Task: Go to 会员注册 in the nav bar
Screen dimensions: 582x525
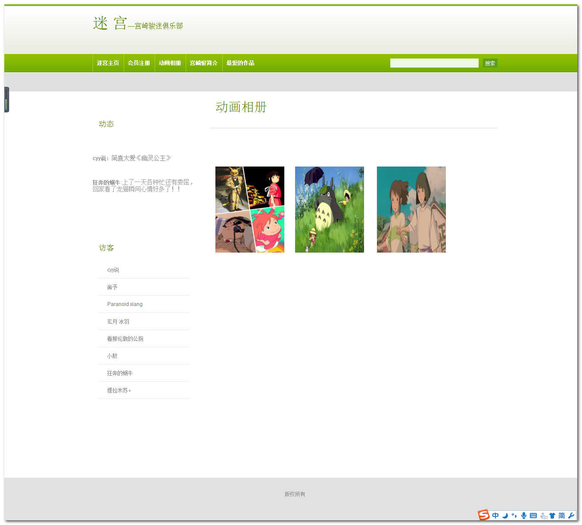Action: click(x=139, y=63)
